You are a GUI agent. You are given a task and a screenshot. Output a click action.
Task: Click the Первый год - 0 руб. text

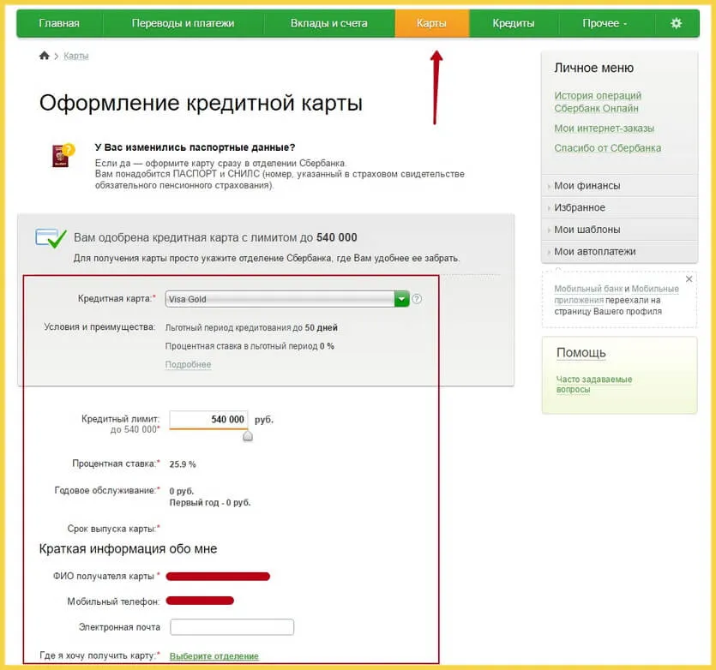[x=210, y=502]
